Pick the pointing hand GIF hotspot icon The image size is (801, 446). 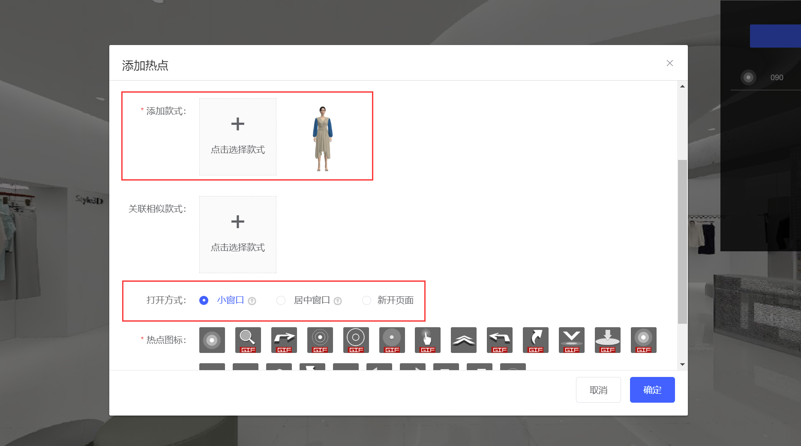[x=427, y=340]
